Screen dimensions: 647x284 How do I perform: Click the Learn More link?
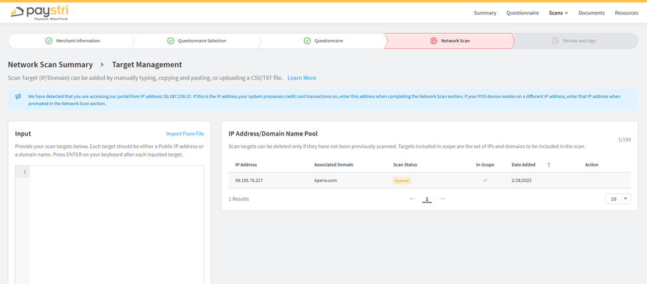coord(301,78)
